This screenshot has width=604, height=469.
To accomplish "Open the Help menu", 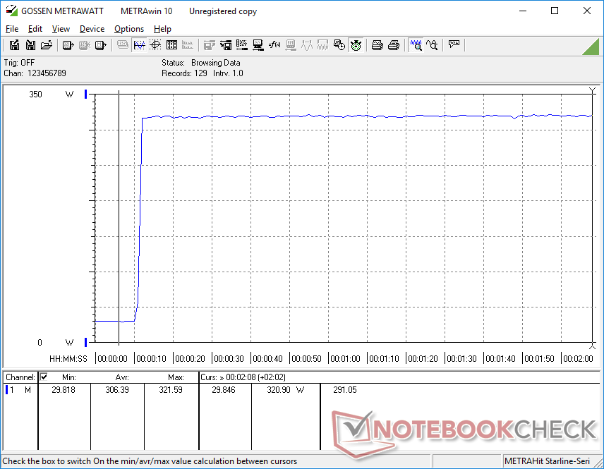I will tap(162, 29).
